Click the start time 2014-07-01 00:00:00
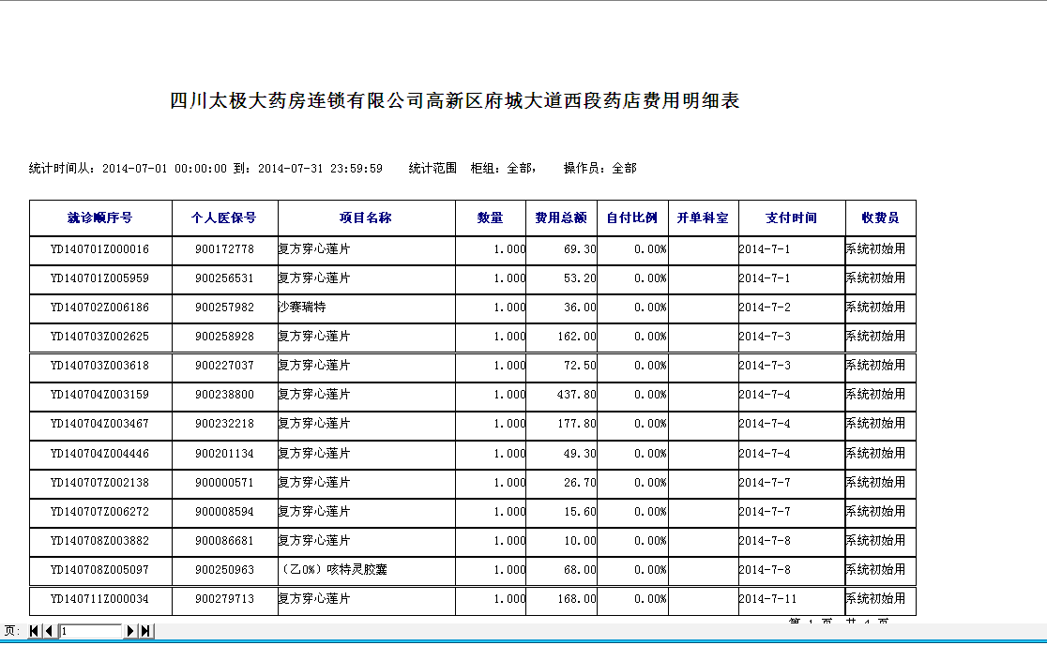This screenshot has width=1047, height=645. pos(164,169)
